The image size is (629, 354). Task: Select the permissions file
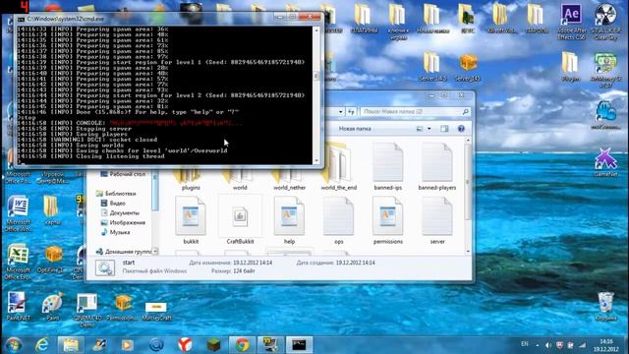pyautogui.click(x=388, y=220)
